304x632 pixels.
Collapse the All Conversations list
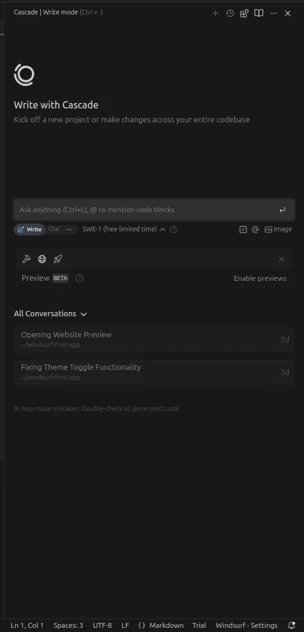click(x=51, y=313)
